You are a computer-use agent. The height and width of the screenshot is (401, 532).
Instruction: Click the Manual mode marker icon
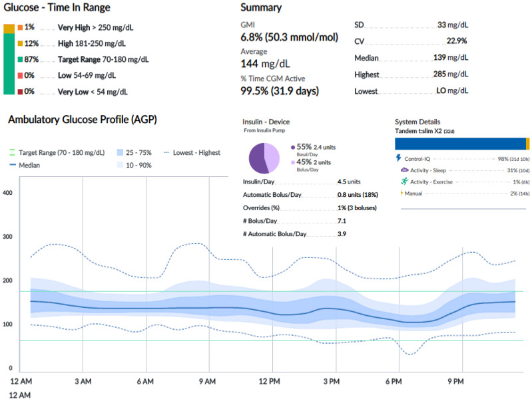coord(401,194)
